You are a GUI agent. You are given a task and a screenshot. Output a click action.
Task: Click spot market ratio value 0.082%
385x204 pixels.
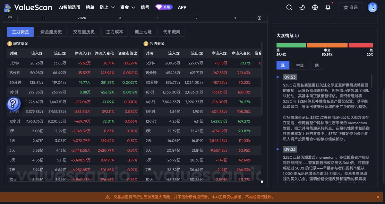(x=131, y=111)
